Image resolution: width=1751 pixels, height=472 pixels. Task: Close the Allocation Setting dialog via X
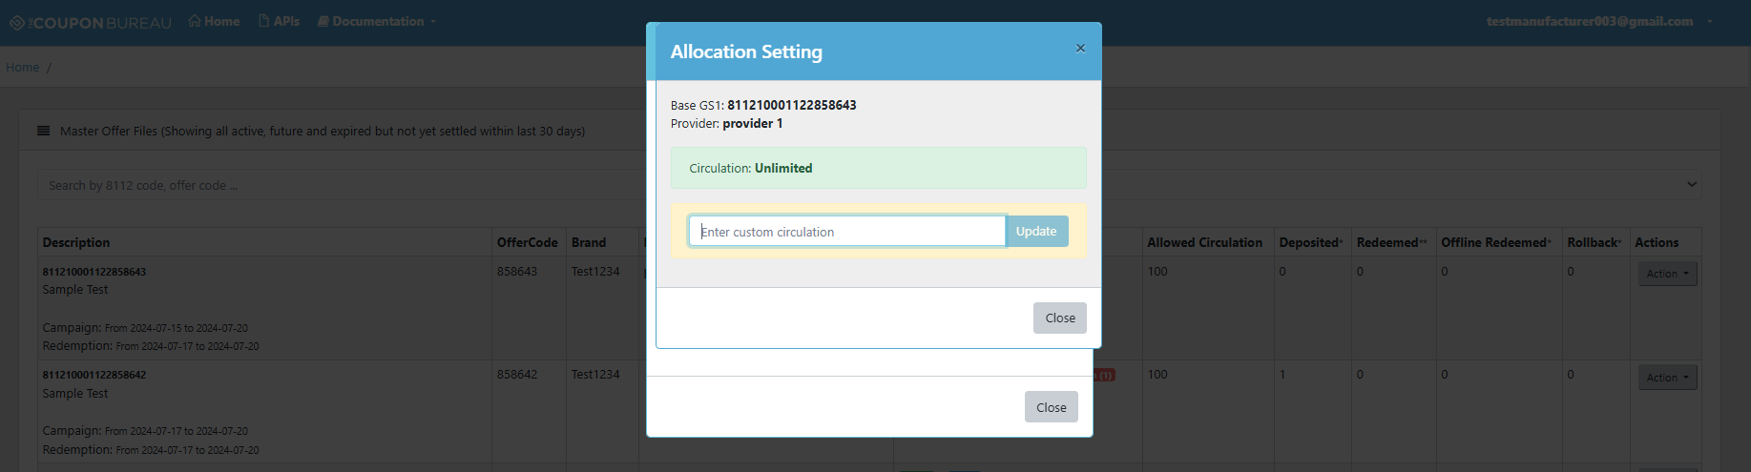[x=1080, y=48]
